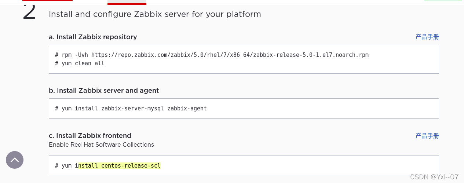
Task: Click the large step number 2
Action: pyautogui.click(x=29, y=12)
